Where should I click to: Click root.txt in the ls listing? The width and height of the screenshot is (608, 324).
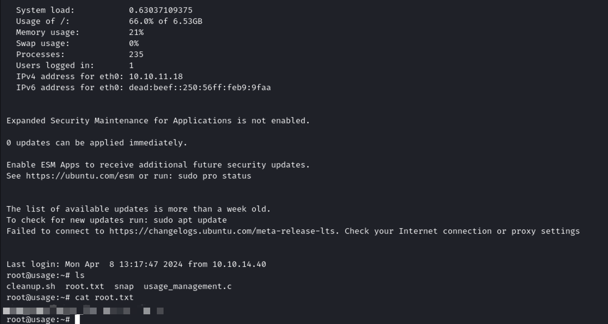85,287
